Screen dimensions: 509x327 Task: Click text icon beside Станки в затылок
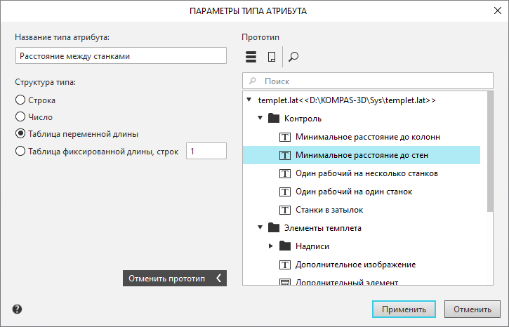(285, 210)
